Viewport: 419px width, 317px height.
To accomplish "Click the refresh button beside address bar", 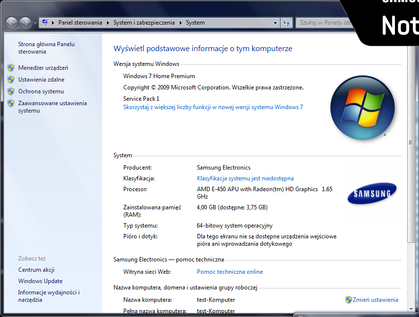I will 286,23.
